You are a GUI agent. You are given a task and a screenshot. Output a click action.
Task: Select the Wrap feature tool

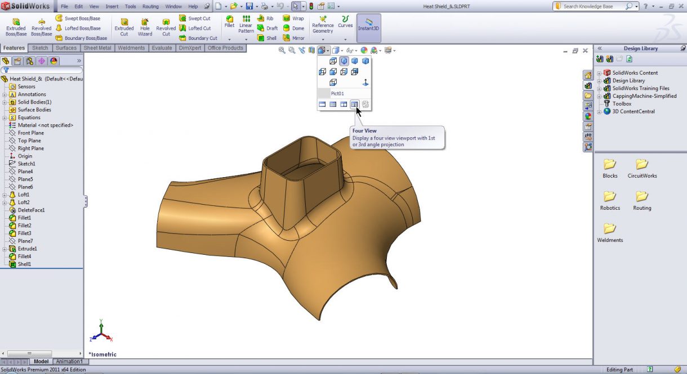pos(293,19)
